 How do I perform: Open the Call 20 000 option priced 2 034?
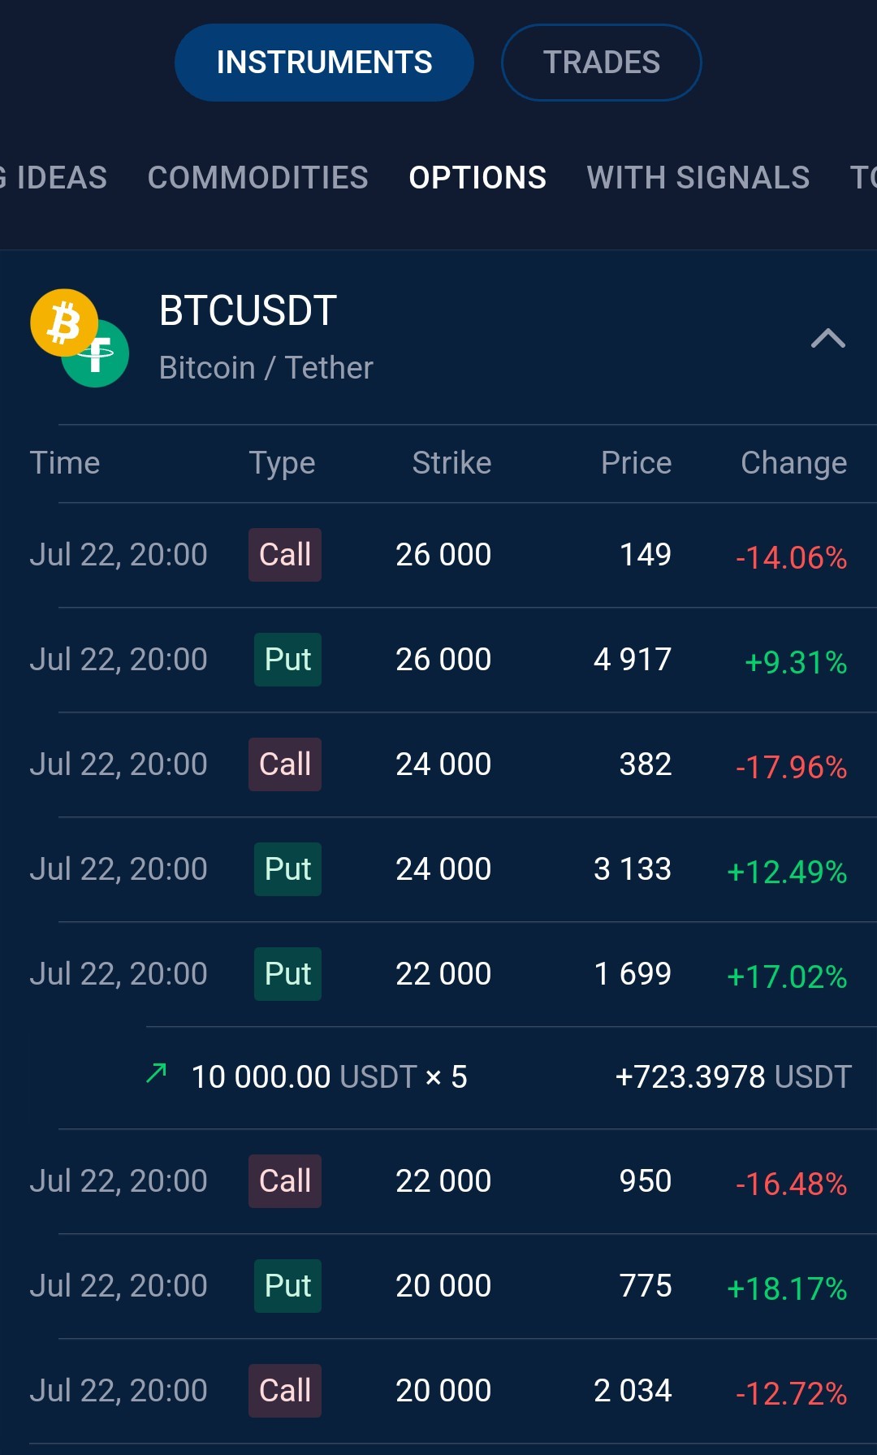[x=438, y=1391]
